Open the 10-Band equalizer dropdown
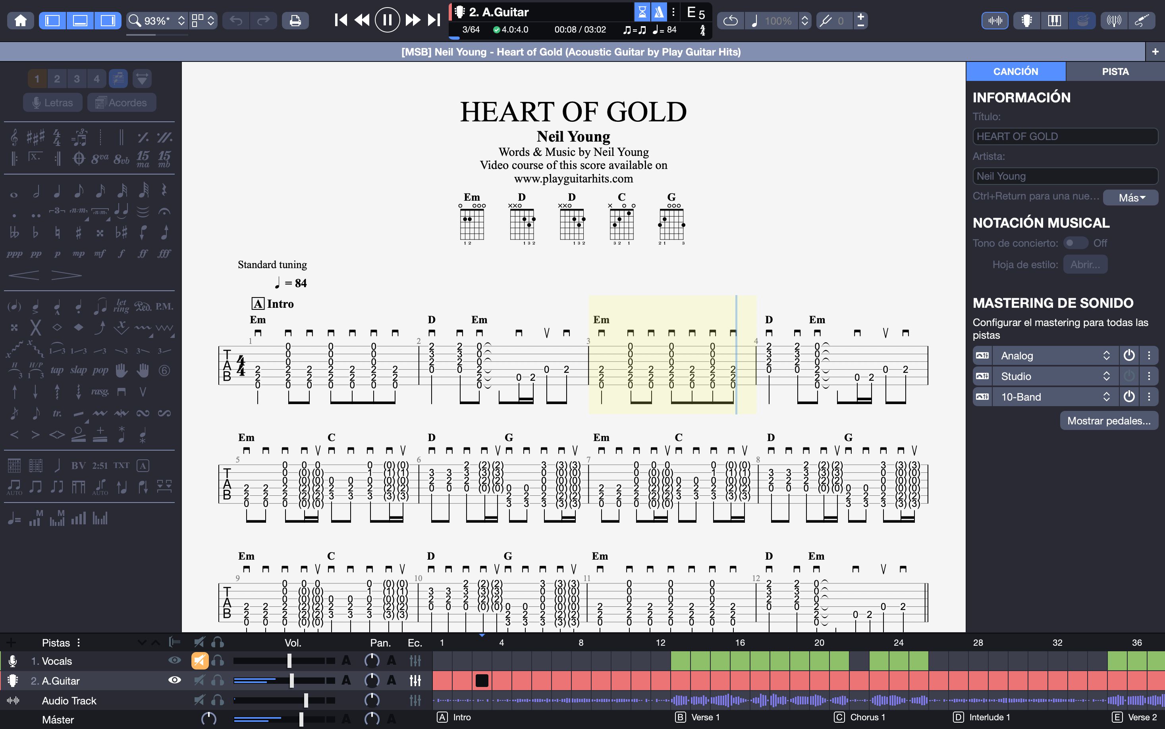Image resolution: width=1165 pixels, height=729 pixels. (1055, 397)
